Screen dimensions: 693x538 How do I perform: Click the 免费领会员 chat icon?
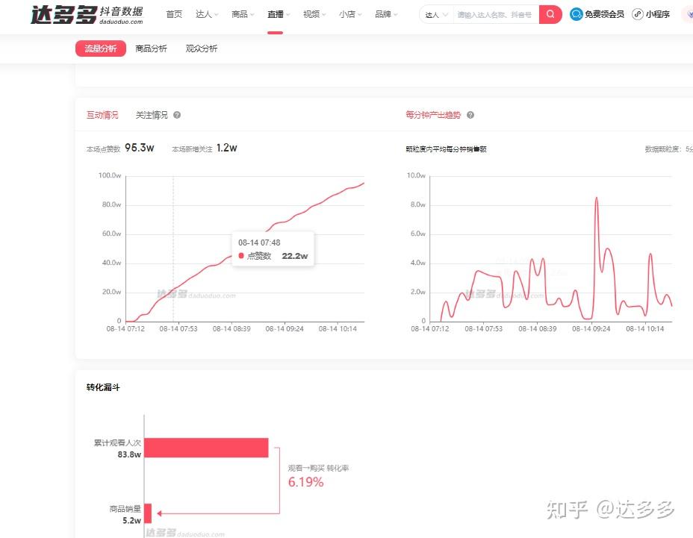coord(576,14)
